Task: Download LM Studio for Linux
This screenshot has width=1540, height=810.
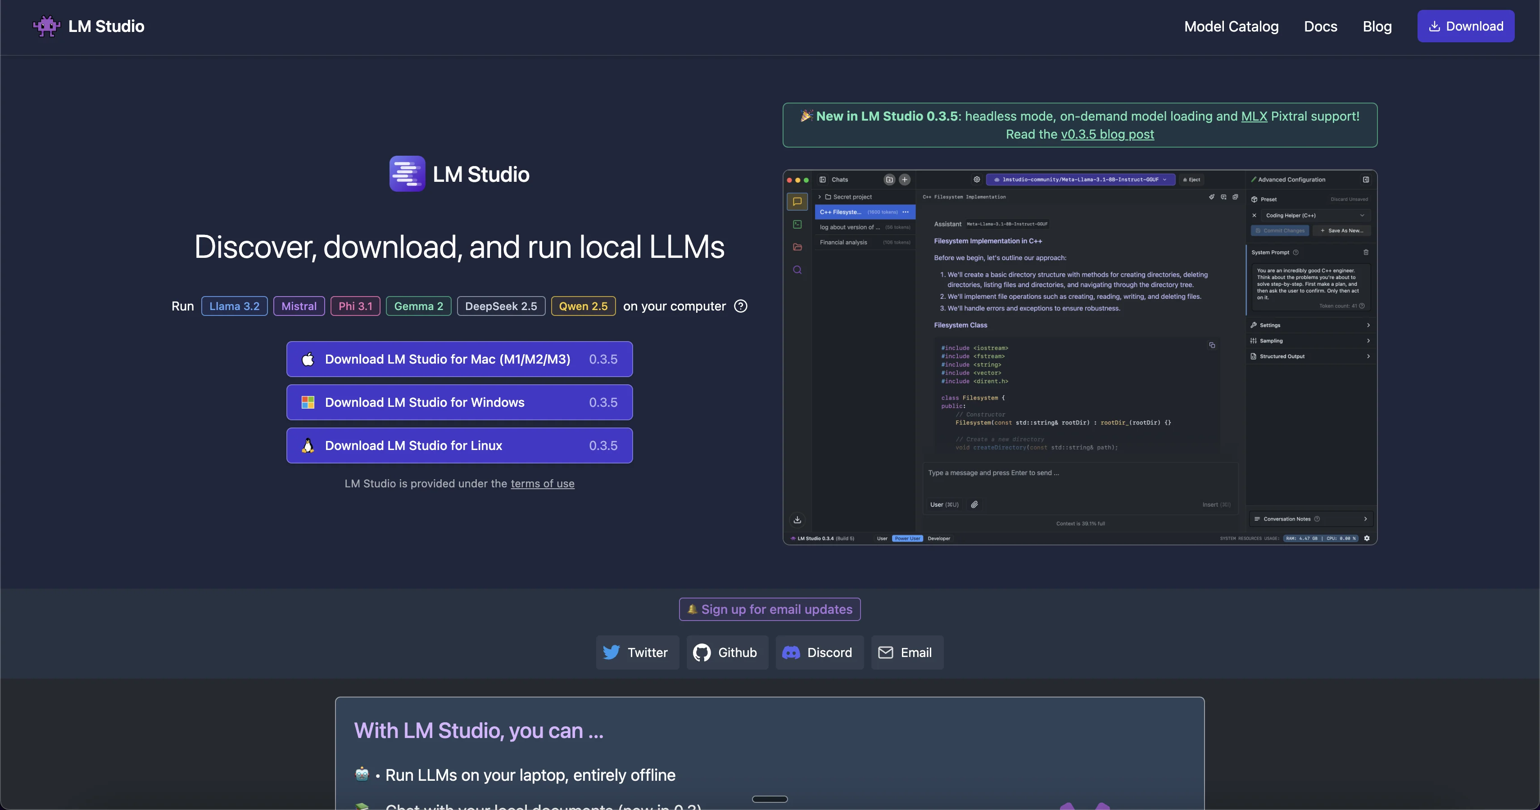Action: point(459,445)
